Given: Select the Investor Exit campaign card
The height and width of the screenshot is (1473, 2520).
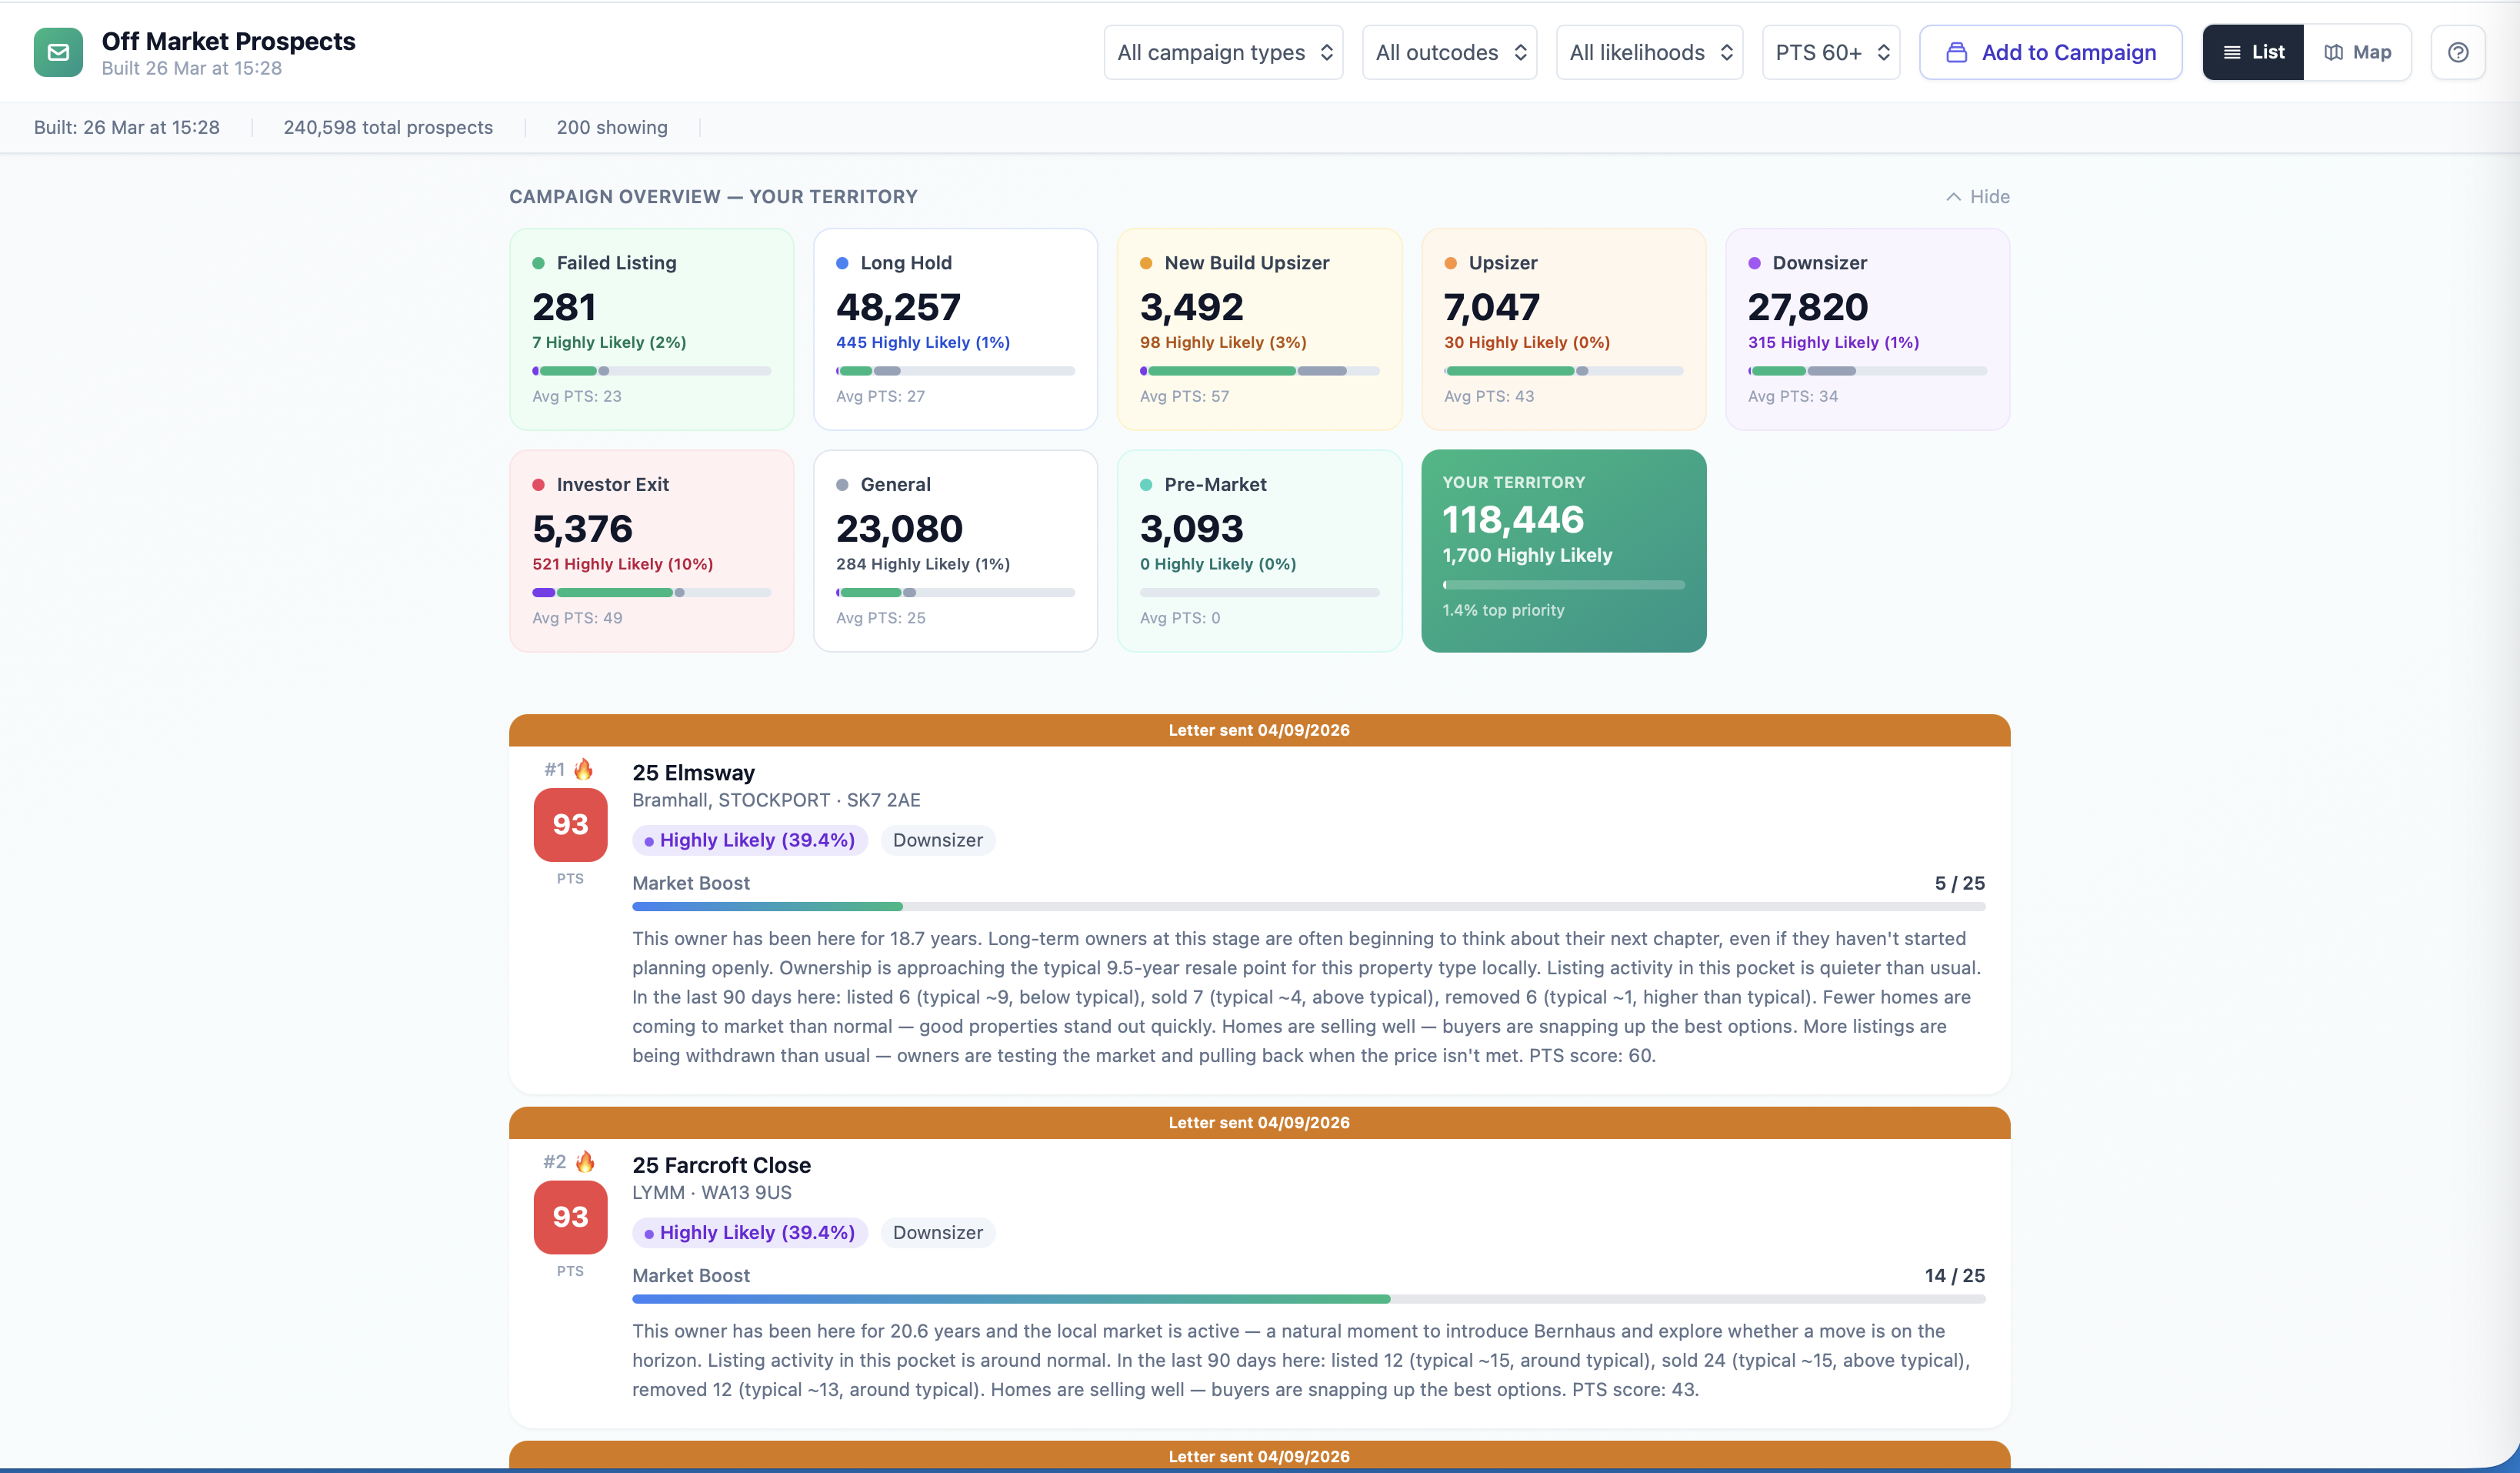Looking at the screenshot, I should tap(651, 550).
